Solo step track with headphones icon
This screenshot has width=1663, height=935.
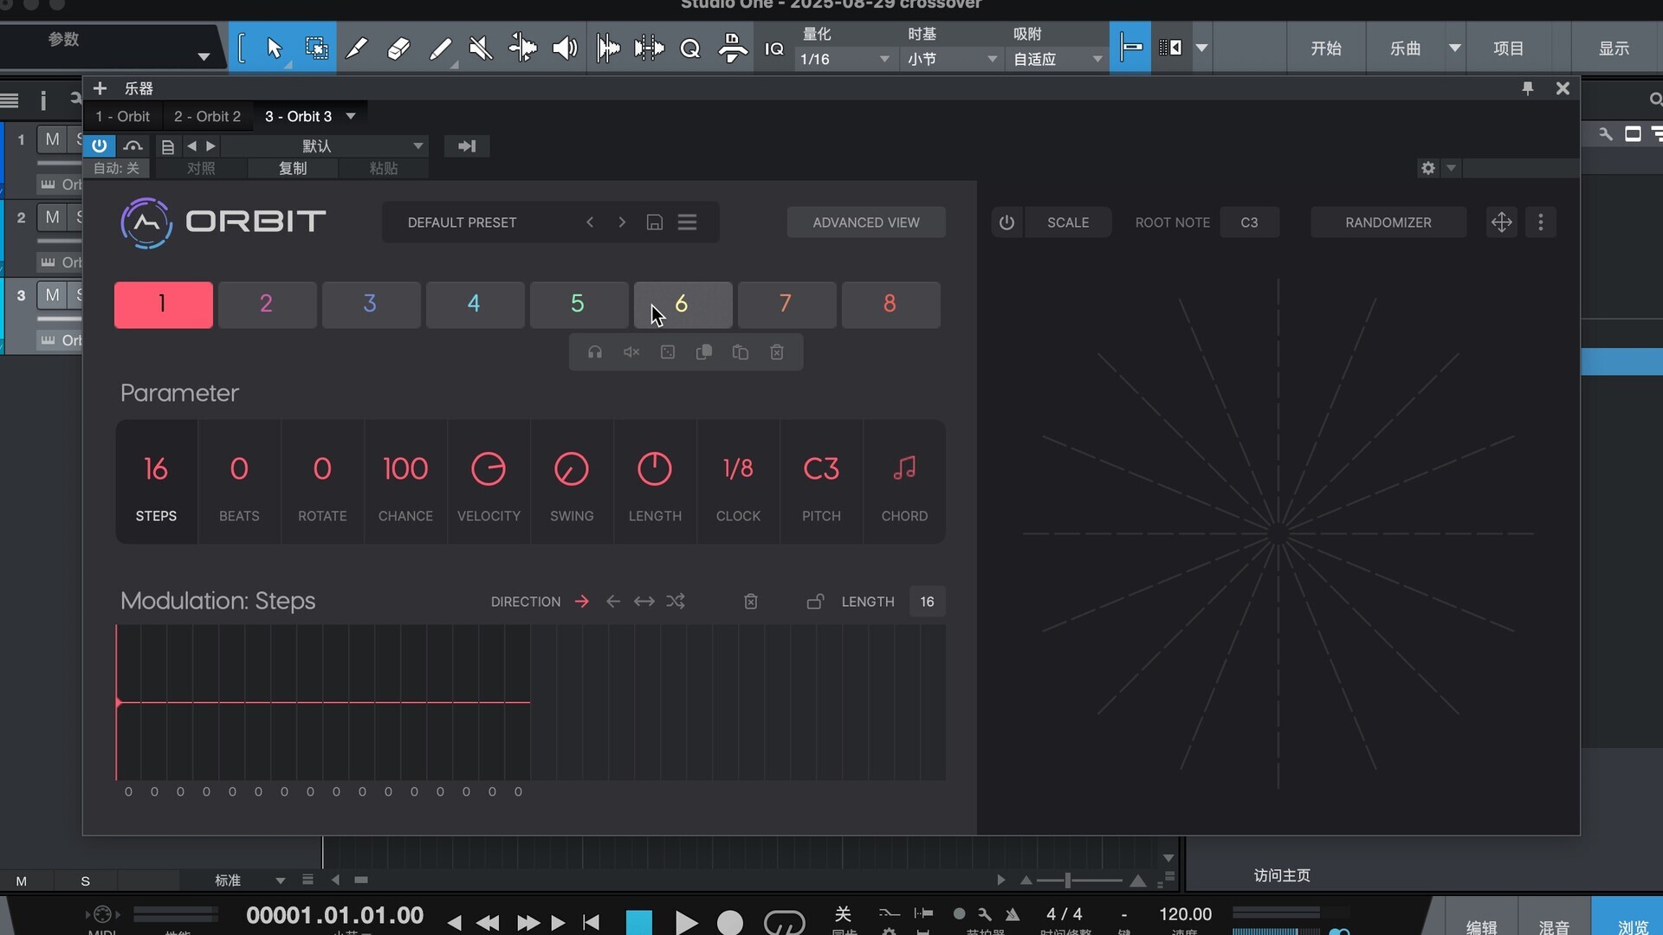pyautogui.click(x=595, y=352)
